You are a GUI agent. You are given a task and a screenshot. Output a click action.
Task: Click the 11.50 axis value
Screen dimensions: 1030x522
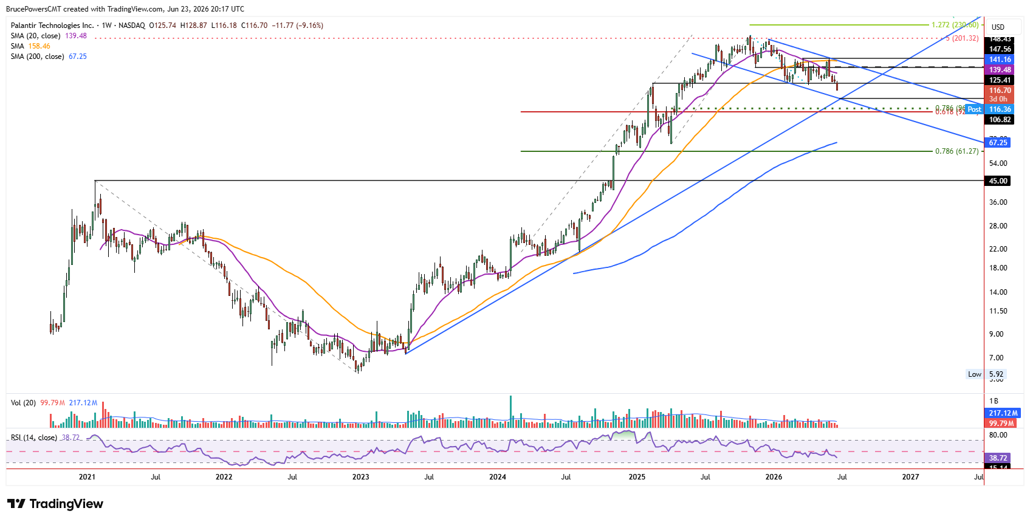[998, 311]
